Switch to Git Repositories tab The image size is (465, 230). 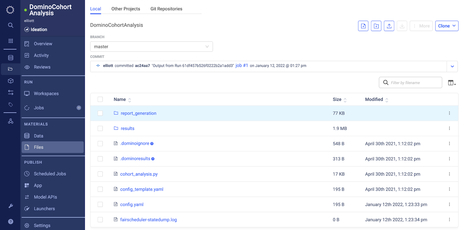pyautogui.click(x=166, y=9)
